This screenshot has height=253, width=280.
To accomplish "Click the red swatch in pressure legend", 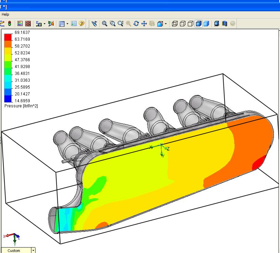I will coord(8,38).
